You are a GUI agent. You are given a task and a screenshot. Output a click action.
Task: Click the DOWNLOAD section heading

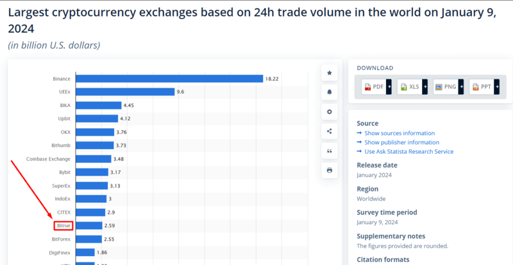pyautogui.click(x=375, y=68)
